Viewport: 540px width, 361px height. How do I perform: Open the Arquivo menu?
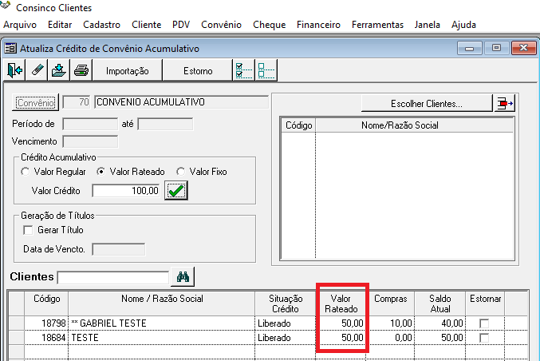pyautogui.click(x=20, y=25)
